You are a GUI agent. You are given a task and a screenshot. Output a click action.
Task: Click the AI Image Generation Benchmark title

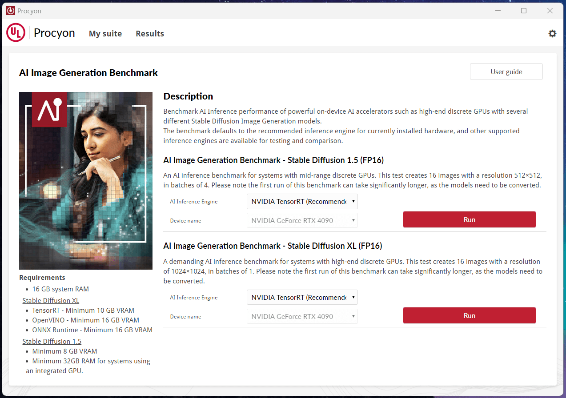tap(88, 72)
